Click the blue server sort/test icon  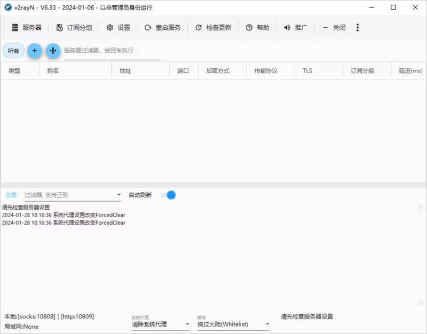[x=53, y=51]
